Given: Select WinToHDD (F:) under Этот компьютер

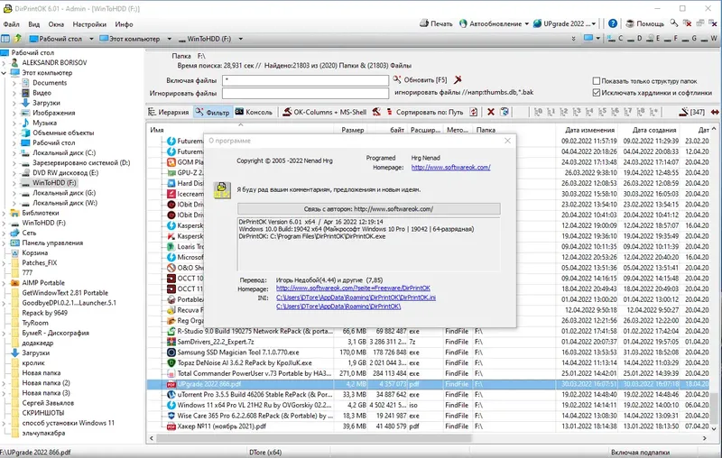Looking at the screenshot, I should (x=54, y=182).
